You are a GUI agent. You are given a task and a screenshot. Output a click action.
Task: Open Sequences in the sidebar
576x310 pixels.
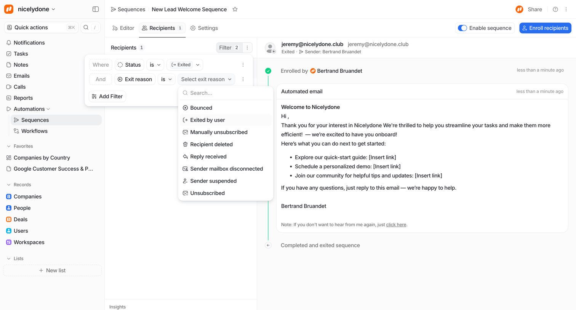pyautogui.click(x=56, y=120)
